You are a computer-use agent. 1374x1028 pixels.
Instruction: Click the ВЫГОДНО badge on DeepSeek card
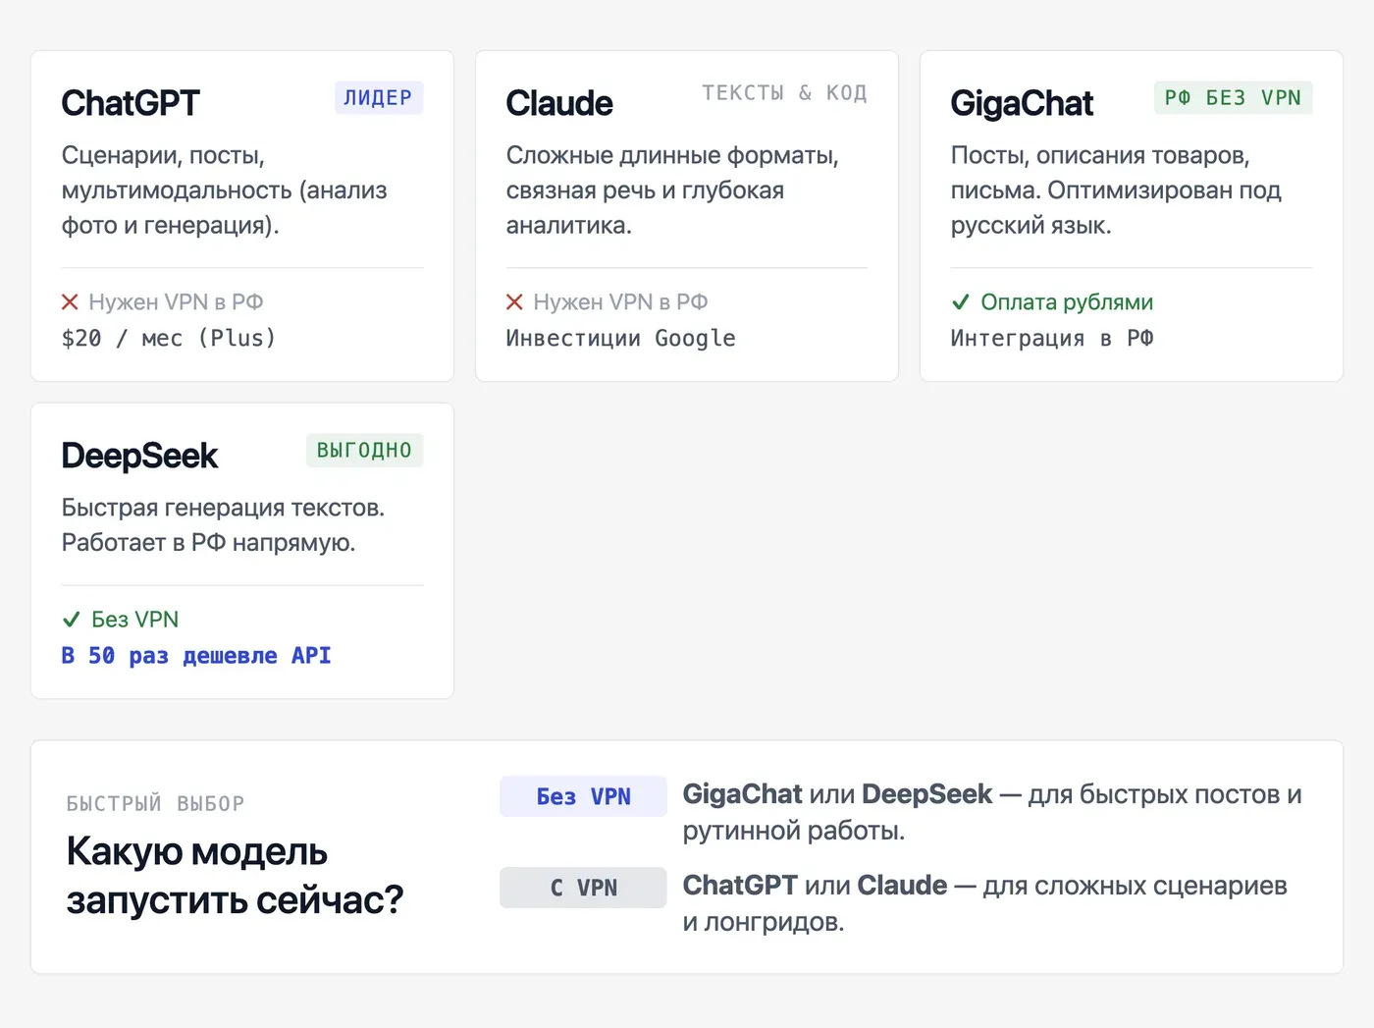[x=364, y=450]
